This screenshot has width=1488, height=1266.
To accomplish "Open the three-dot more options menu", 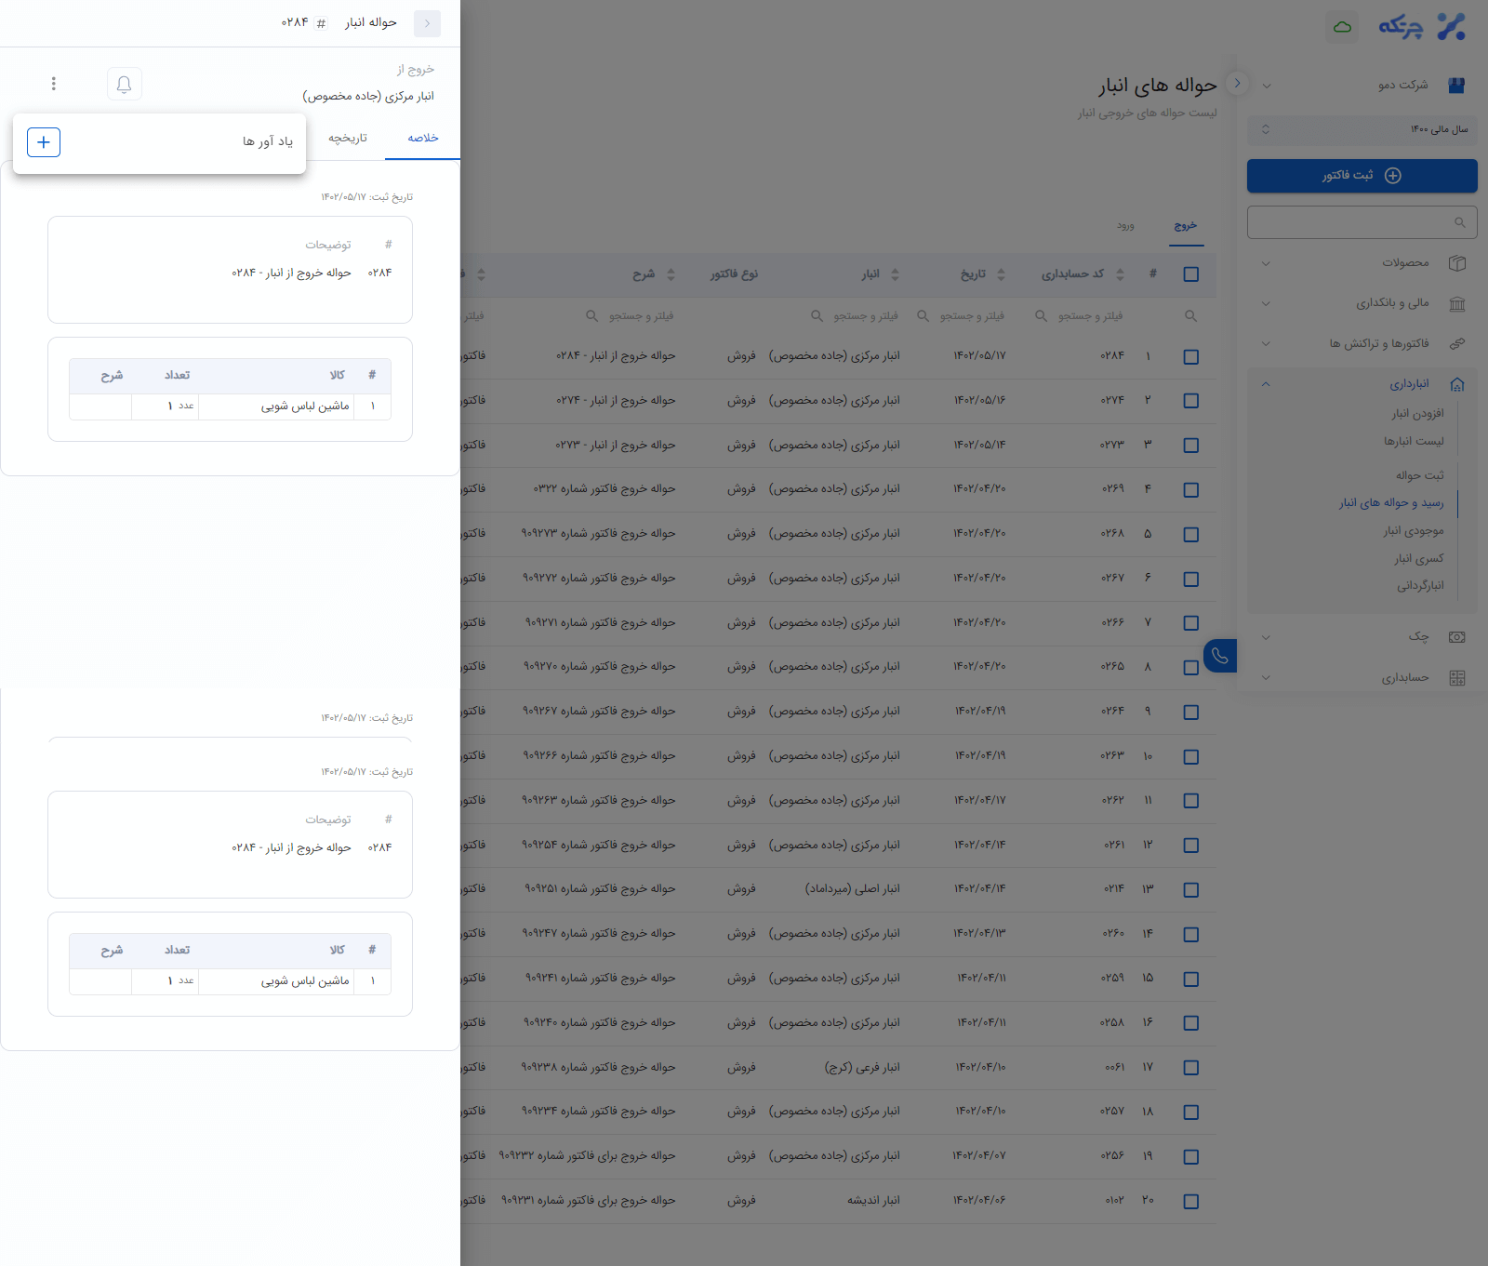I will click(x=54, y=84).
